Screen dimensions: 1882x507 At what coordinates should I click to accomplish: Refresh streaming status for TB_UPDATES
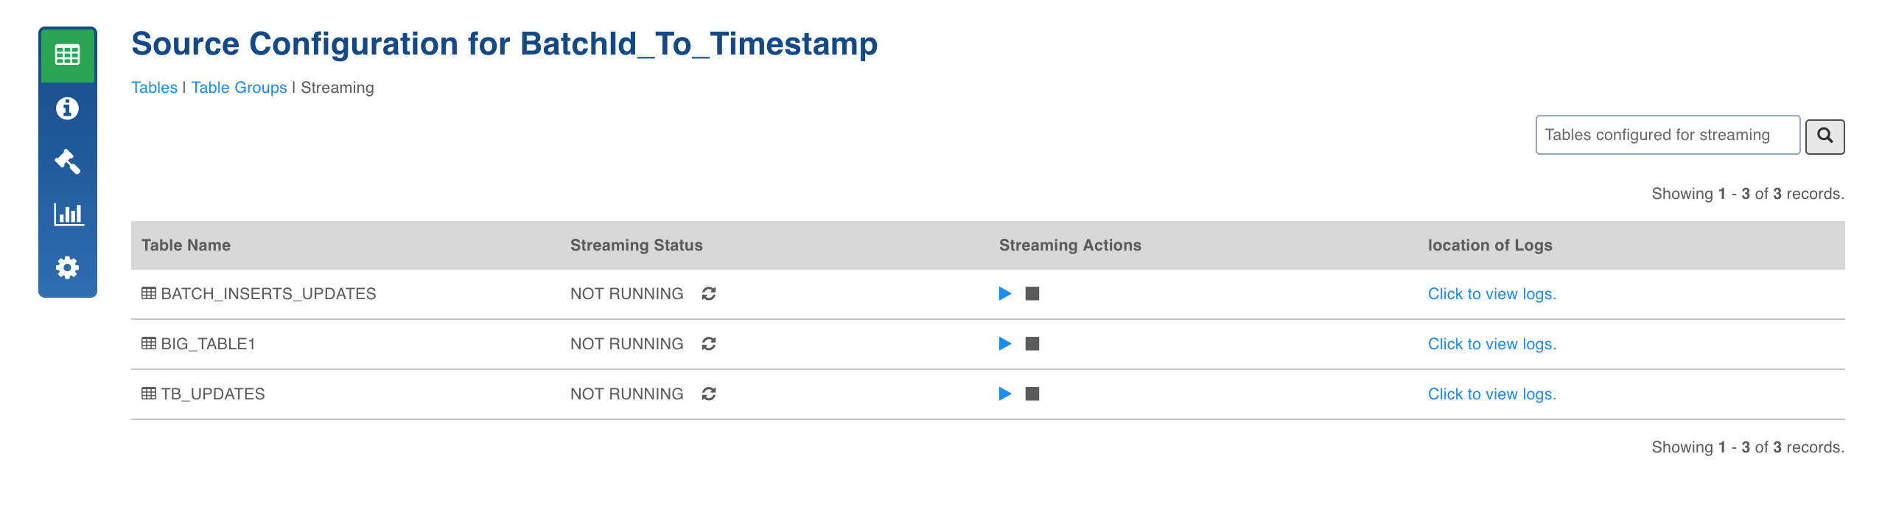click(x=709, y=394)
